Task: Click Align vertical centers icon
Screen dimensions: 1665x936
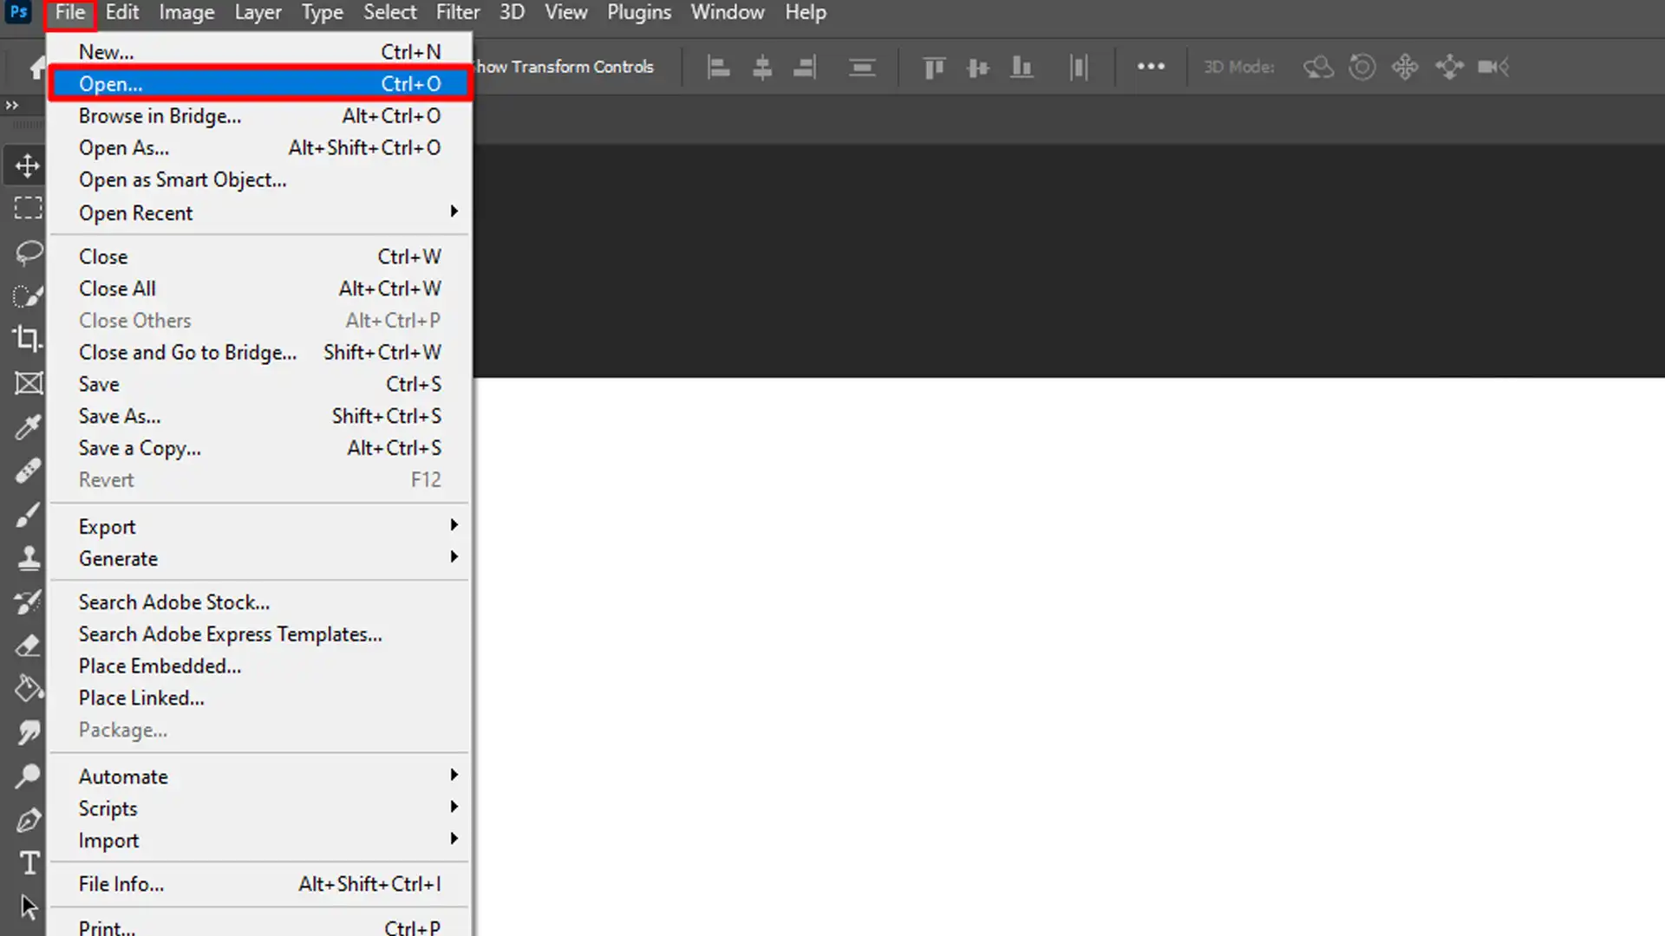Action: (x=978, y=67)
